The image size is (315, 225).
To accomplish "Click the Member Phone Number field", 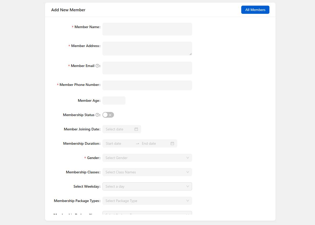I will [147, 85].
